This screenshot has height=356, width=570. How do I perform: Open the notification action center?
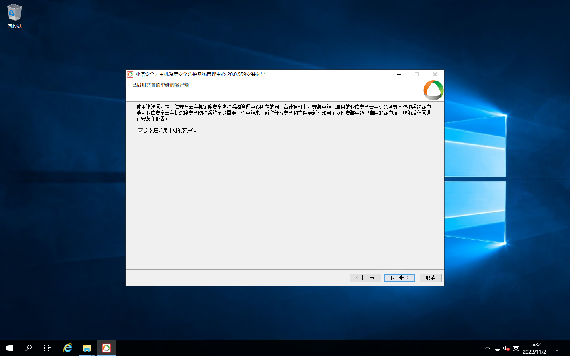pos(557,348)
